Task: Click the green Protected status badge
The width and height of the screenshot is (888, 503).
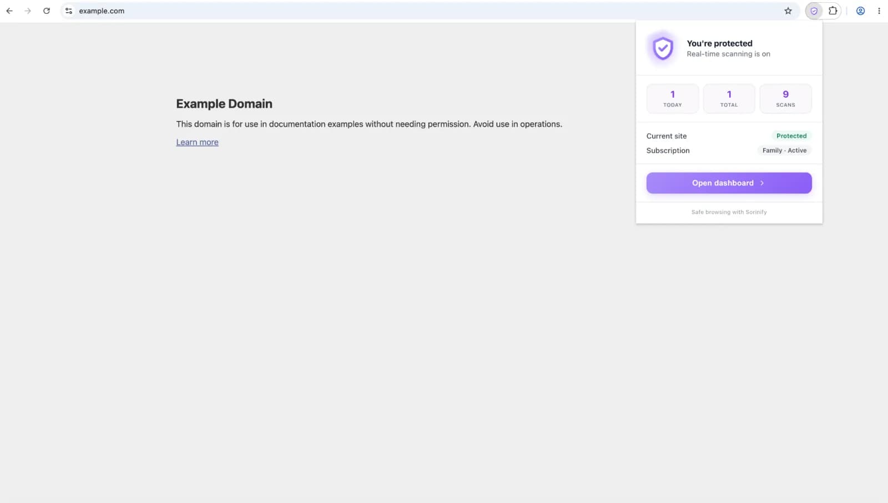Action: coord(791,135)
